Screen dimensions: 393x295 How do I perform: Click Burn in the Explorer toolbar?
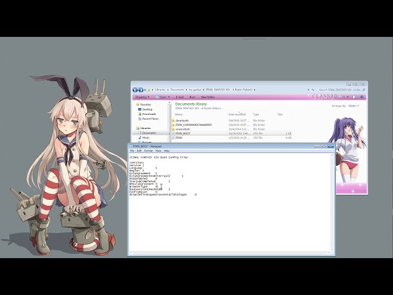192,97
